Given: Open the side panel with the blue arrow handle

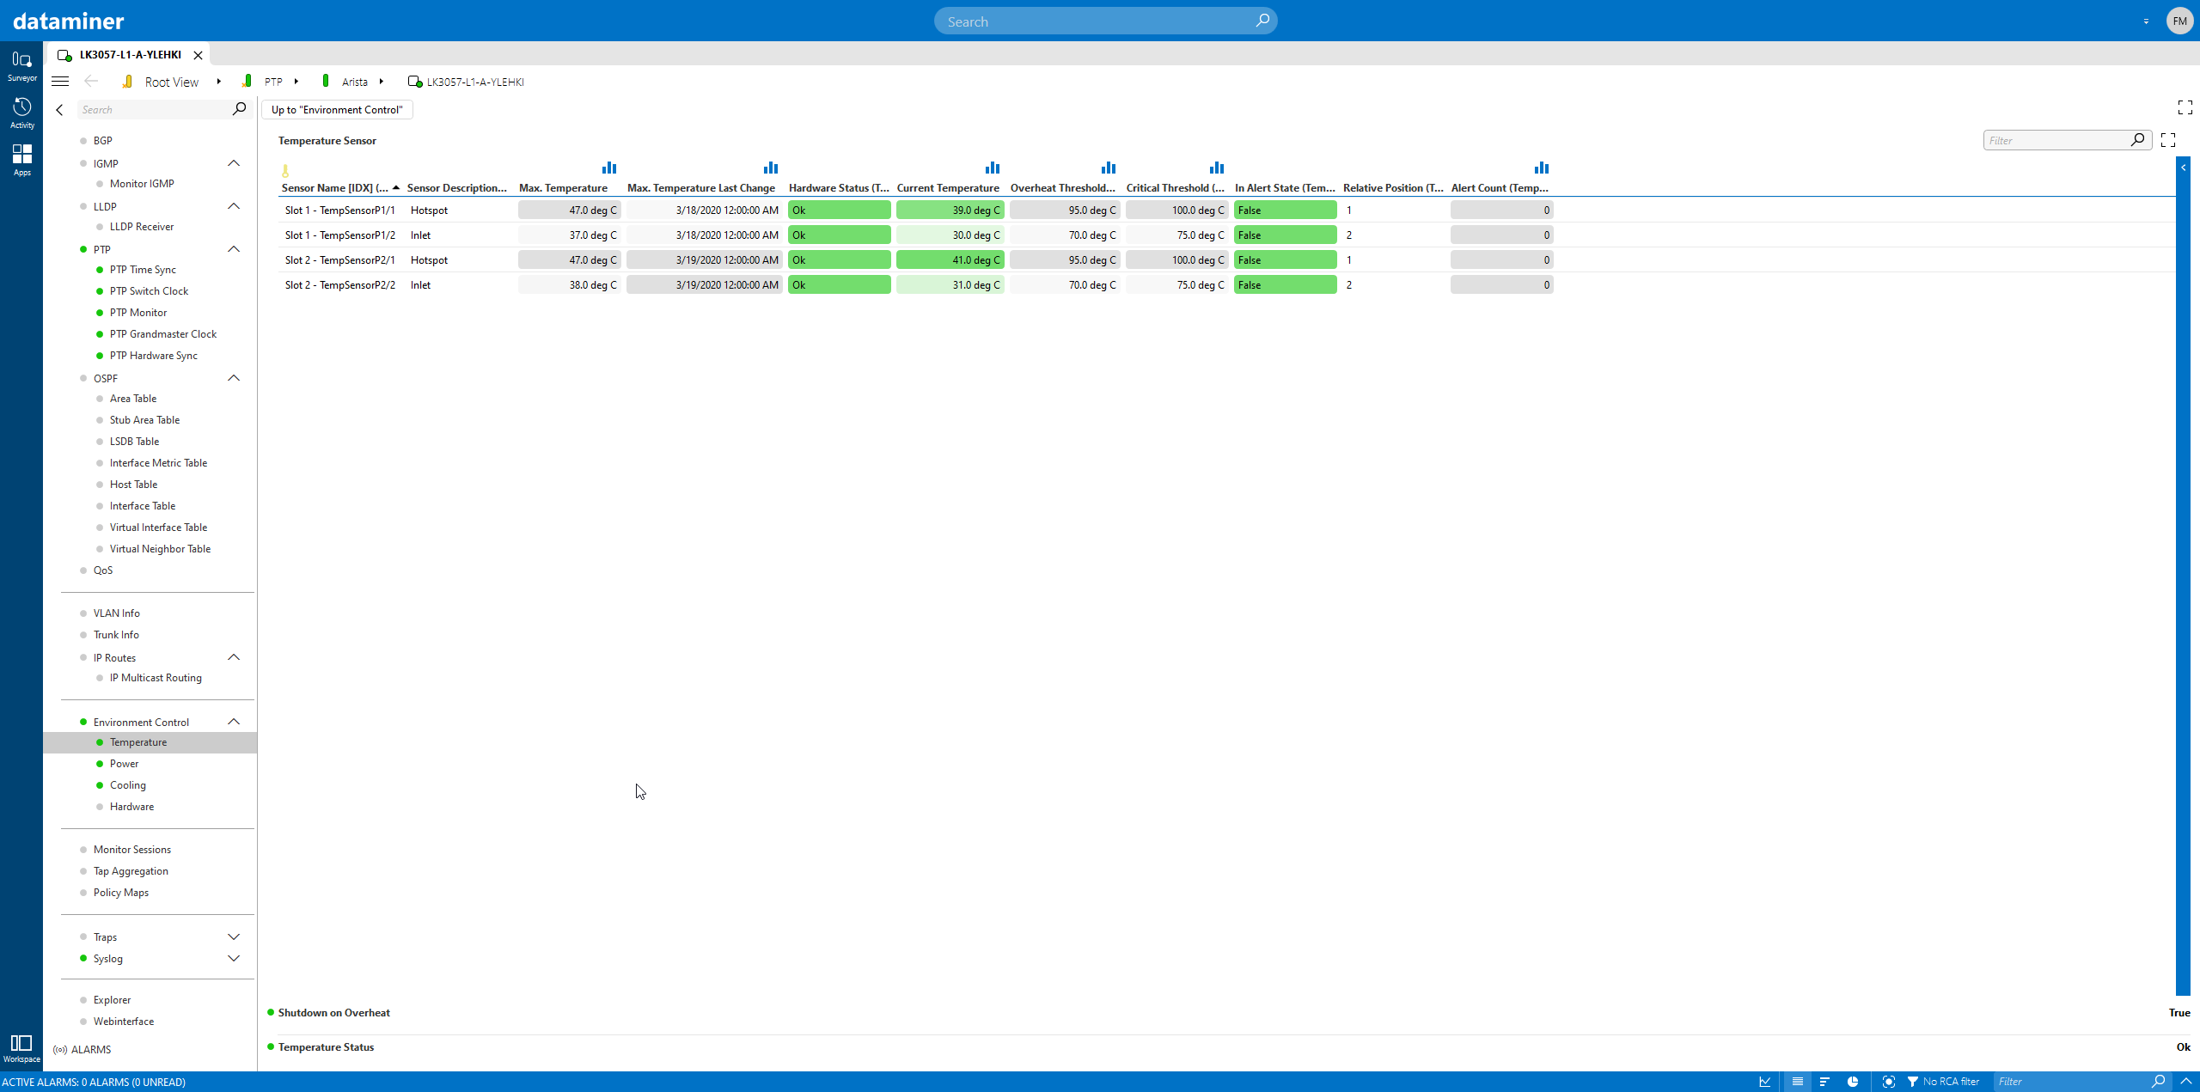Looking at the screenshot, I should click(2183, 168).
